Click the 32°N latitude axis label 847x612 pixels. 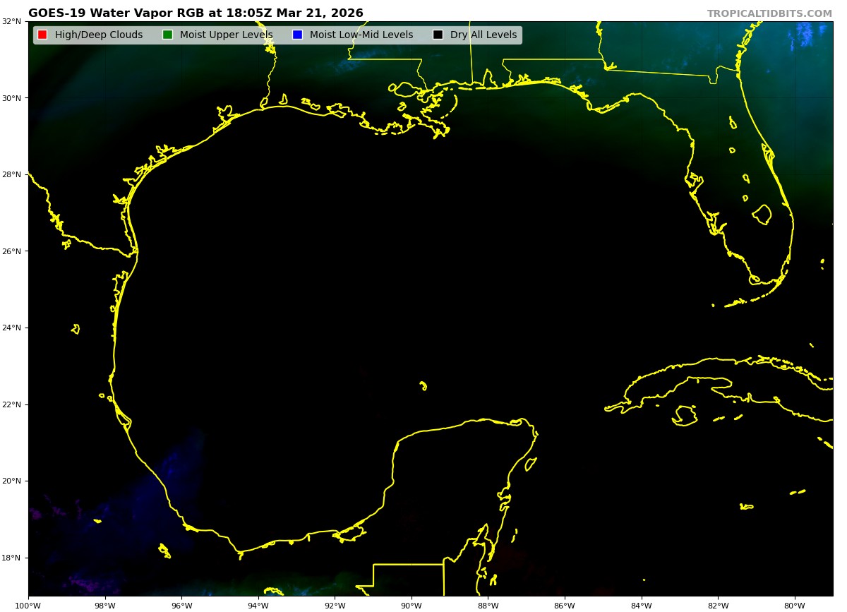tap(11, 21)
